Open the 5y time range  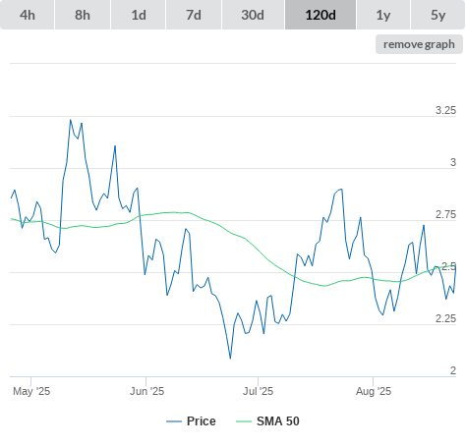tap(437, 15)
